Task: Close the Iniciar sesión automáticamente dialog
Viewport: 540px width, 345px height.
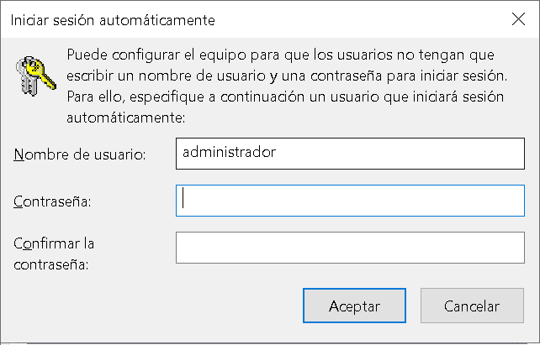Action: tap(518, 19)
